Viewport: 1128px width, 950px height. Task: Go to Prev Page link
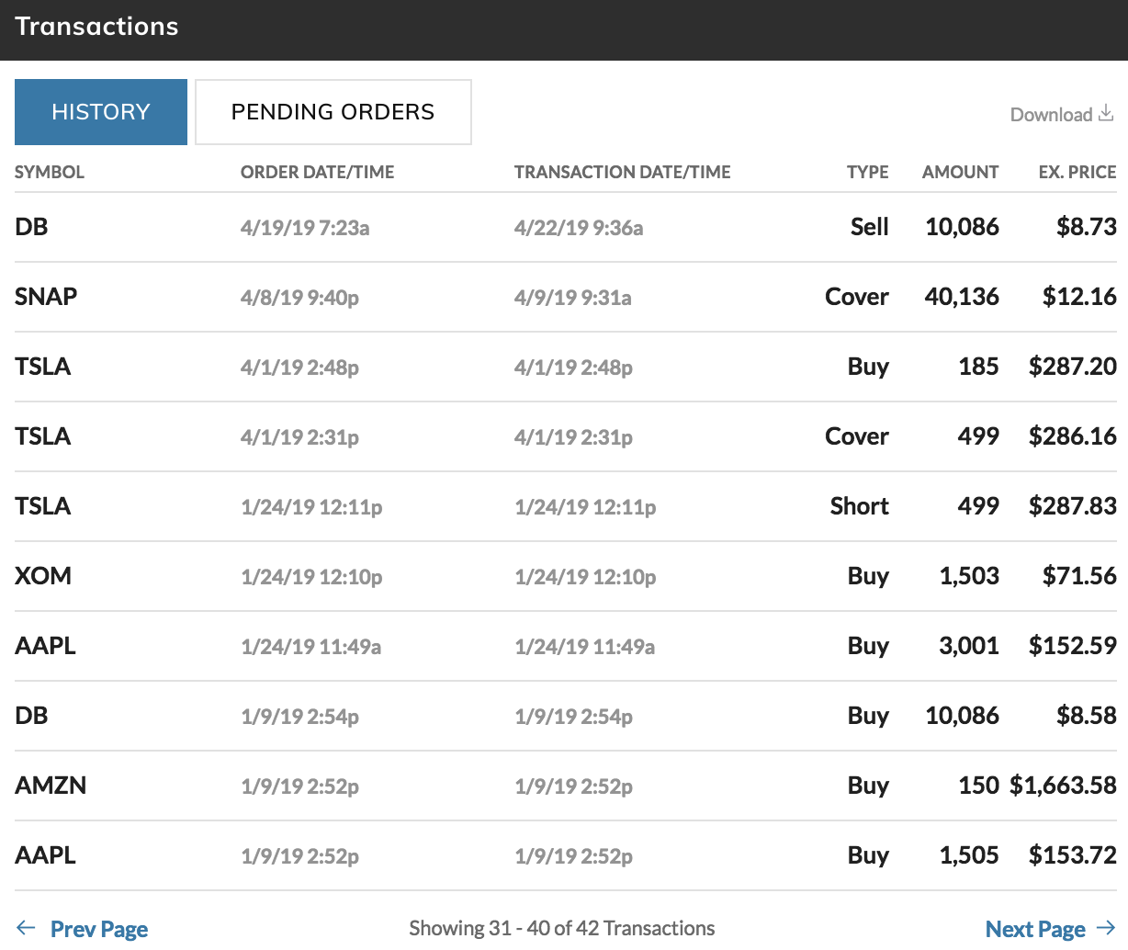tap(99, 929)
